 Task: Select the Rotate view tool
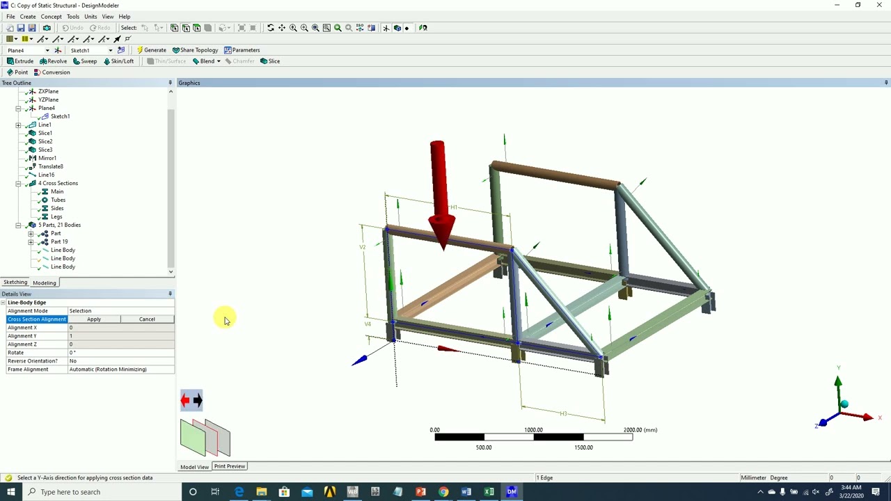coord(271,28)
